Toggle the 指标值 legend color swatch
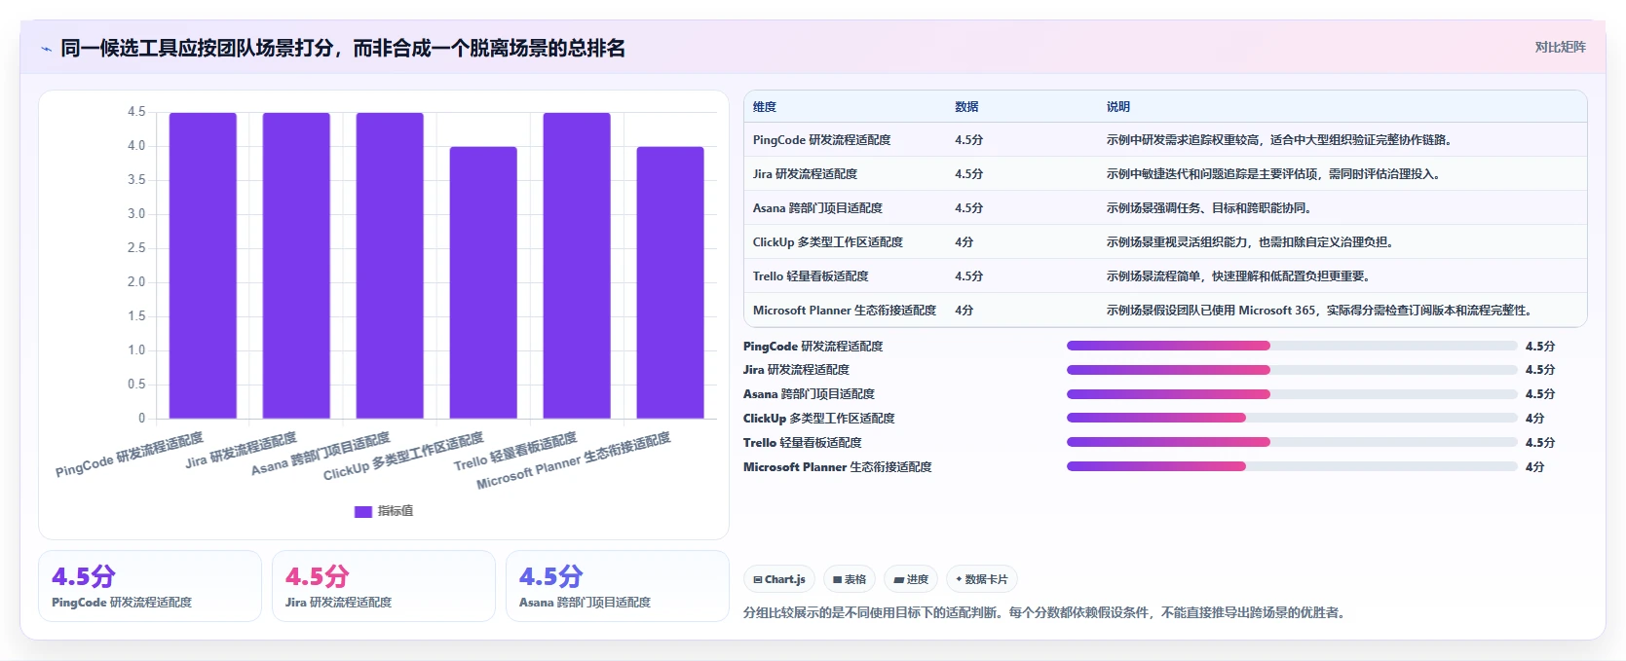 coord(363,511)
